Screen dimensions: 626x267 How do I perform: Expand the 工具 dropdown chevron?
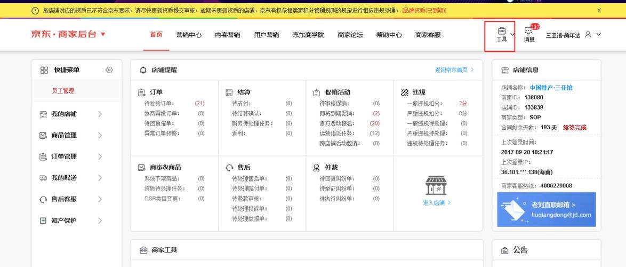(512, 34)
